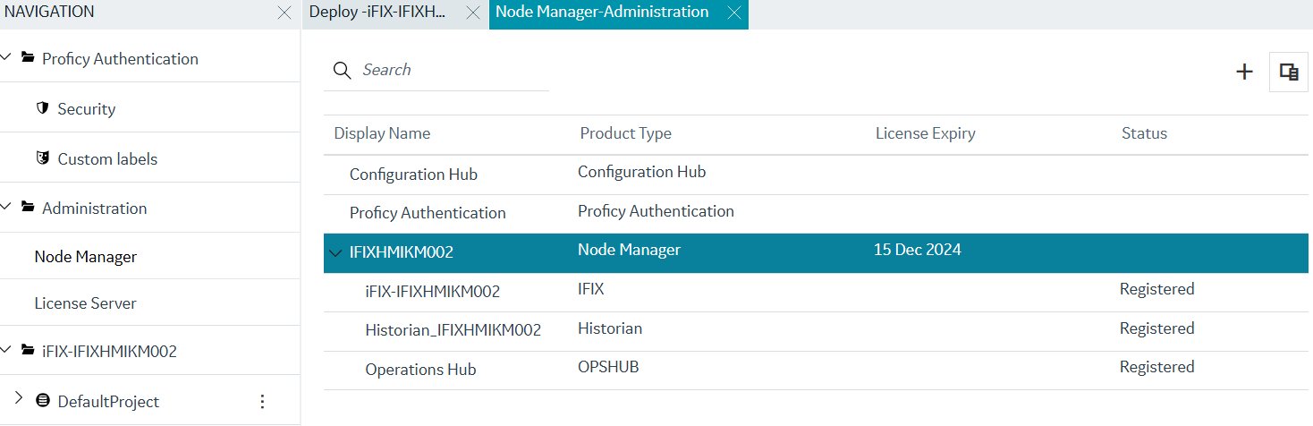Image resolution: width=1313 pixels, height=426 pixels.
Task: Click the plus icon to add a node
Action: [1243, 72]
